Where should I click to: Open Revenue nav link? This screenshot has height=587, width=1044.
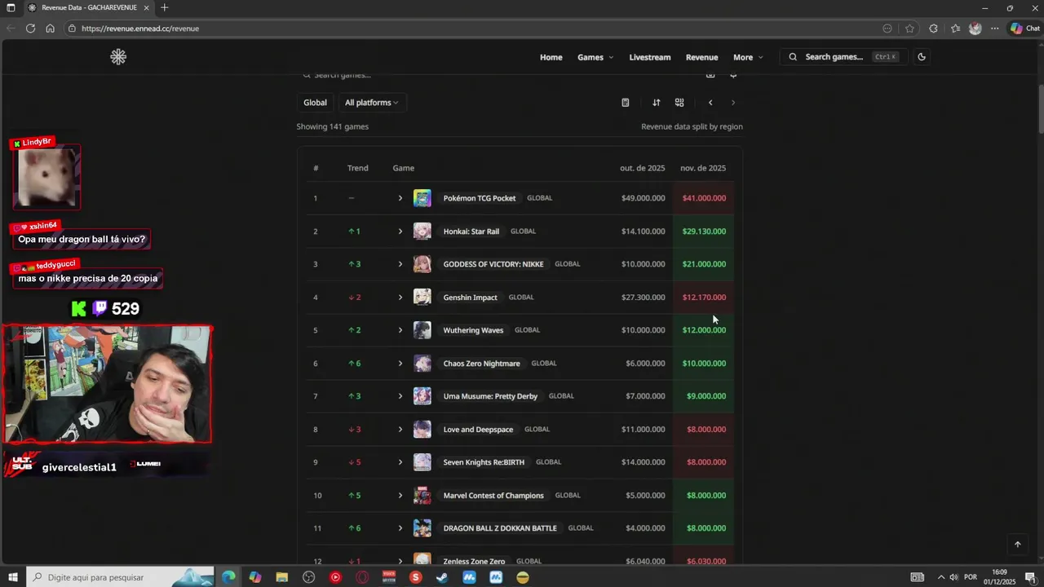click(x=701, y=57)
